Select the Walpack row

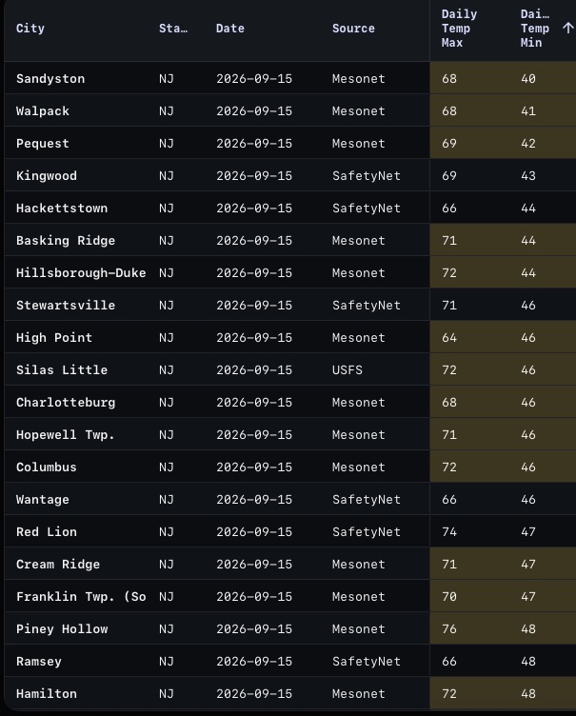[x=290, y=111]
